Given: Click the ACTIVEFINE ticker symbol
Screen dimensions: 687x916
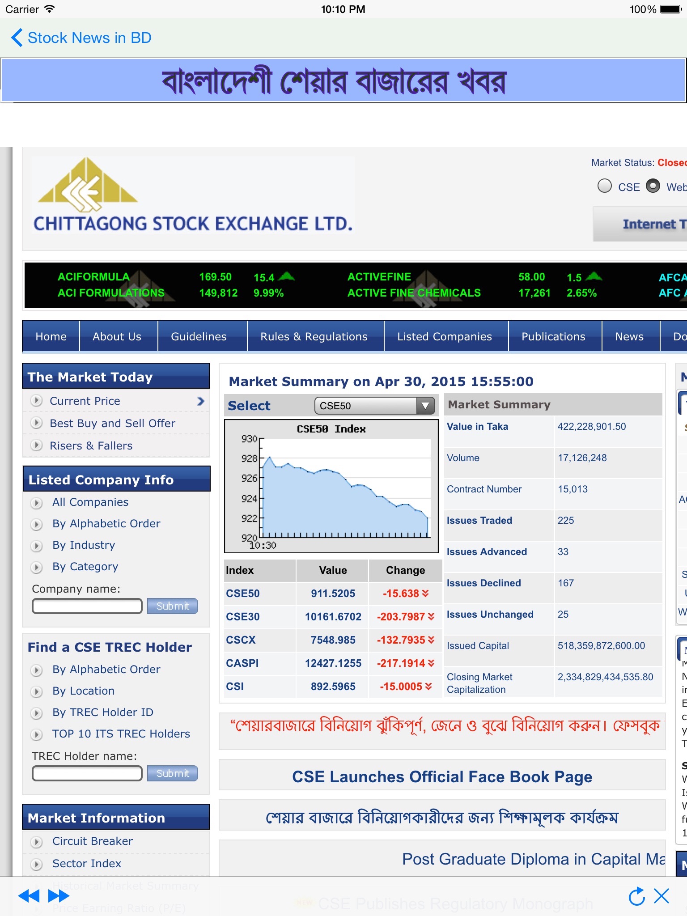Looking at the screenshot, I should coord(379,277).
